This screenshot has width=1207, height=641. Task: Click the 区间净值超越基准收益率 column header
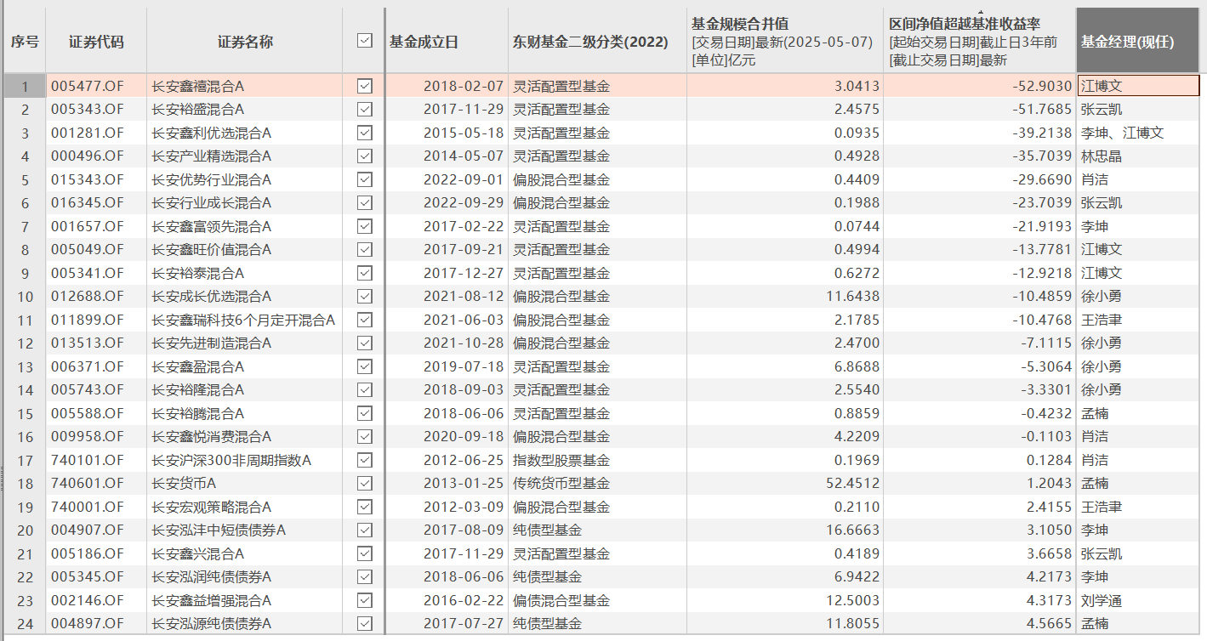pyautogui.click(x=979, y=41)
